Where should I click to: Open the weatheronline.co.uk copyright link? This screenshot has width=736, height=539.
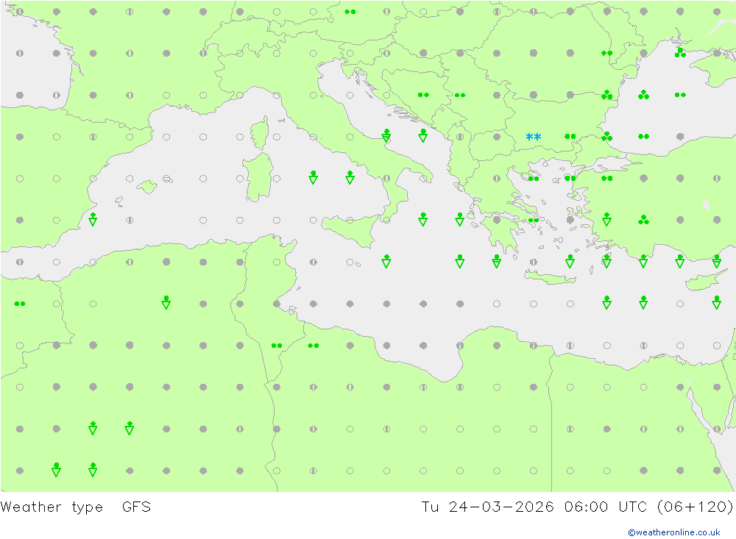click(x=673, y=532)
